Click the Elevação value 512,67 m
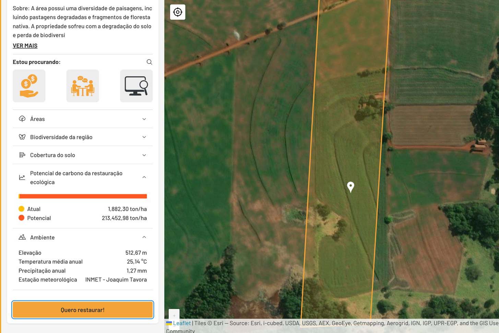 point(136,253)
